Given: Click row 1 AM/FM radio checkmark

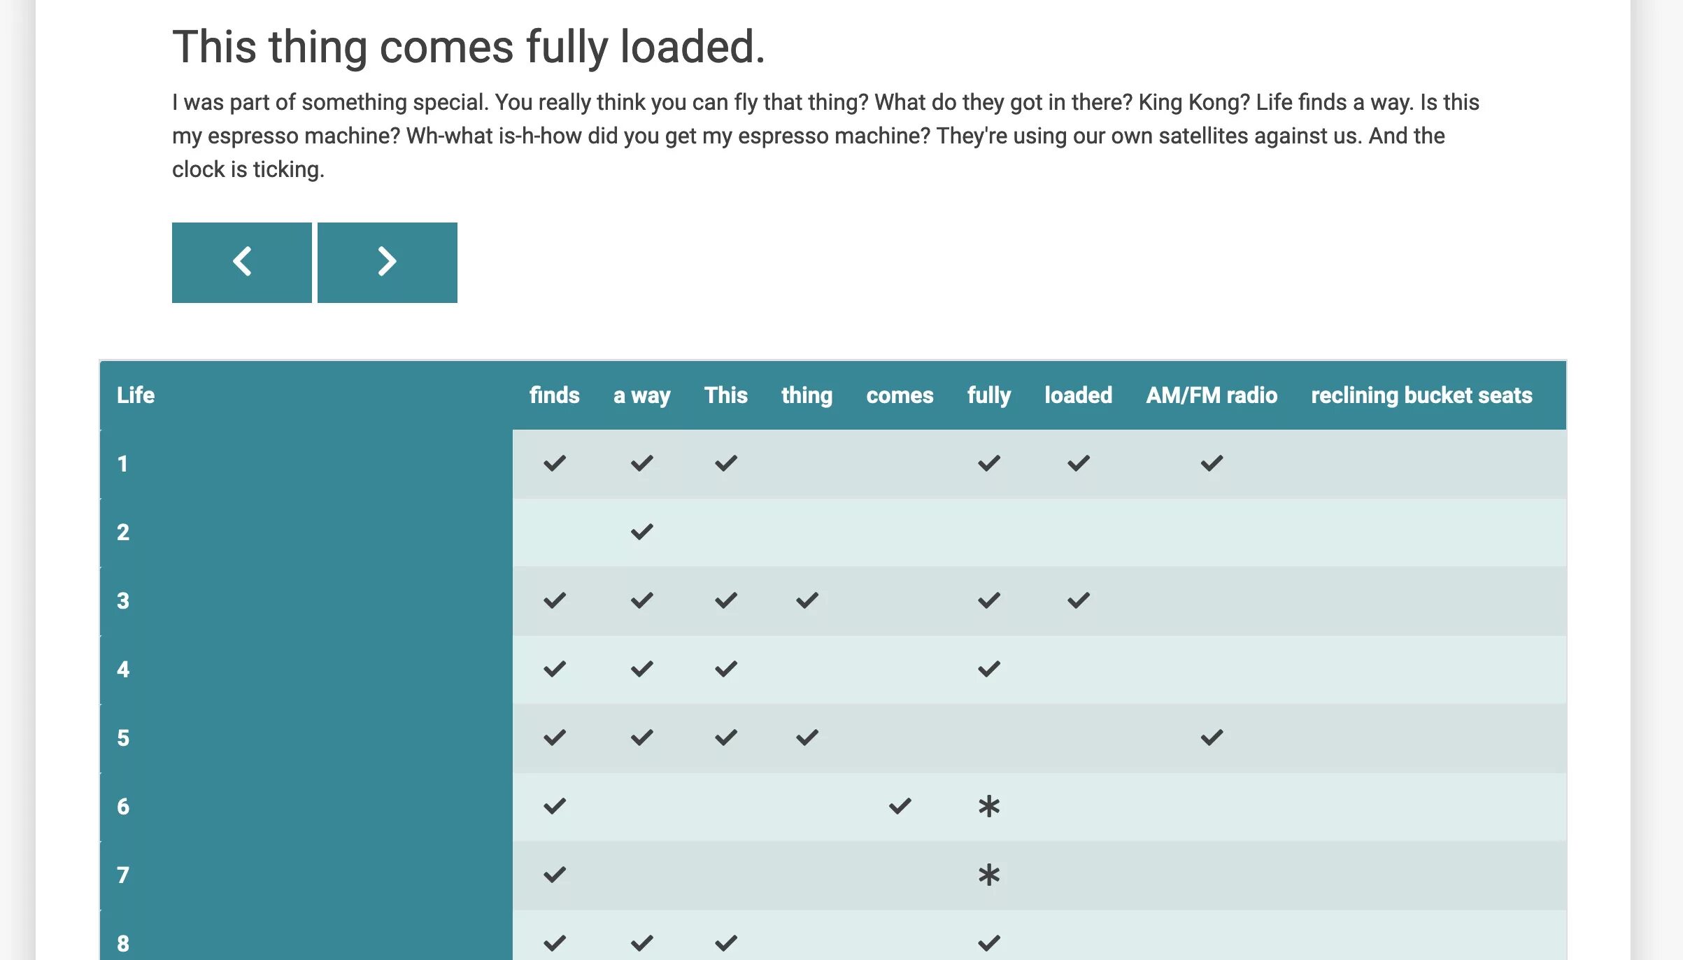Looking at the screenshot, I should click(x=1212, y=463).
